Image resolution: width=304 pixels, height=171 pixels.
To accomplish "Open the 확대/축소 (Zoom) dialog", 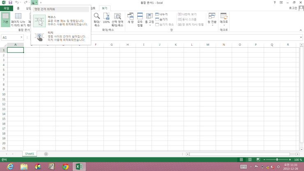I will [97, 20].
